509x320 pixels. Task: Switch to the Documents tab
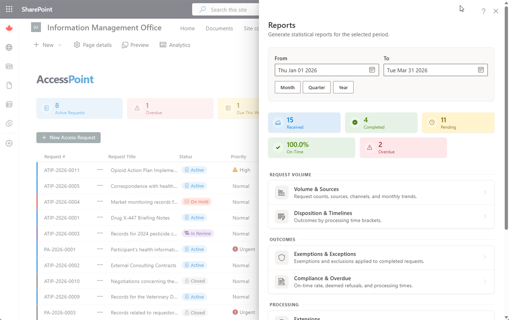pos(219,28)
